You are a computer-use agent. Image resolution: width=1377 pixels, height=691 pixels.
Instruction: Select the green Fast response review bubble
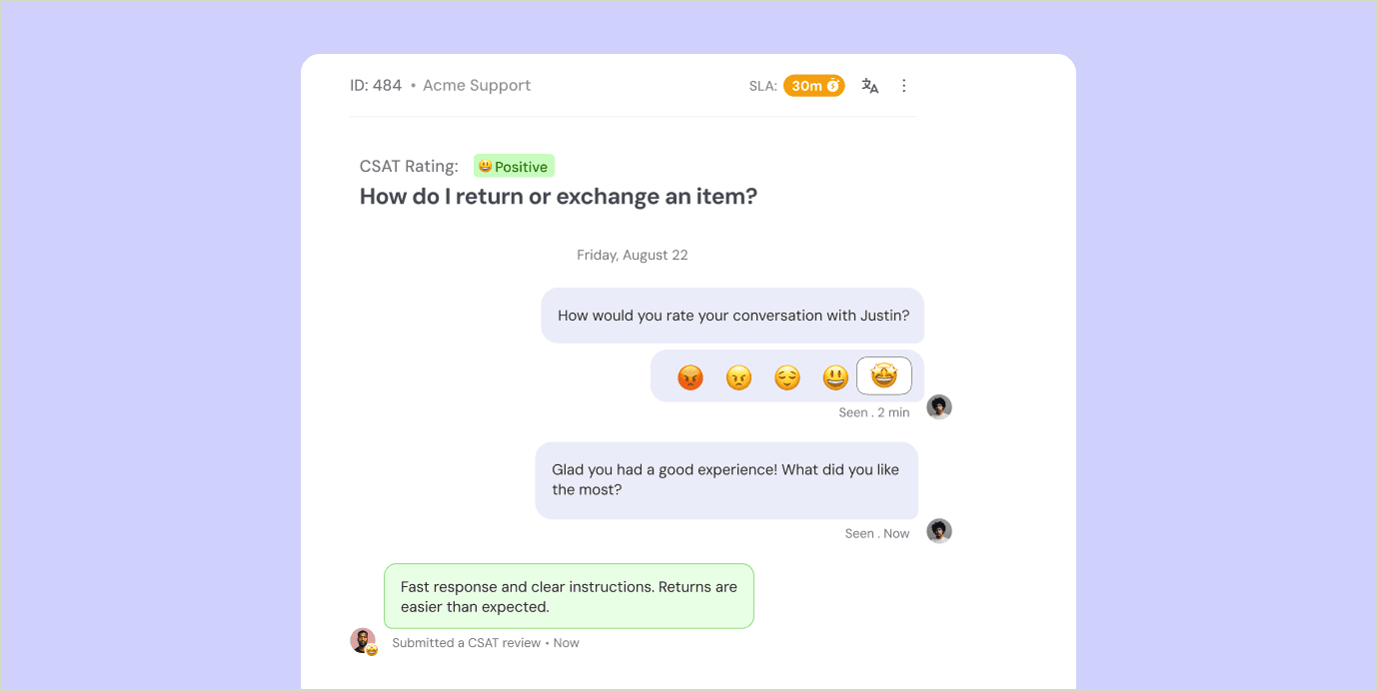click(x=569, y=596)
